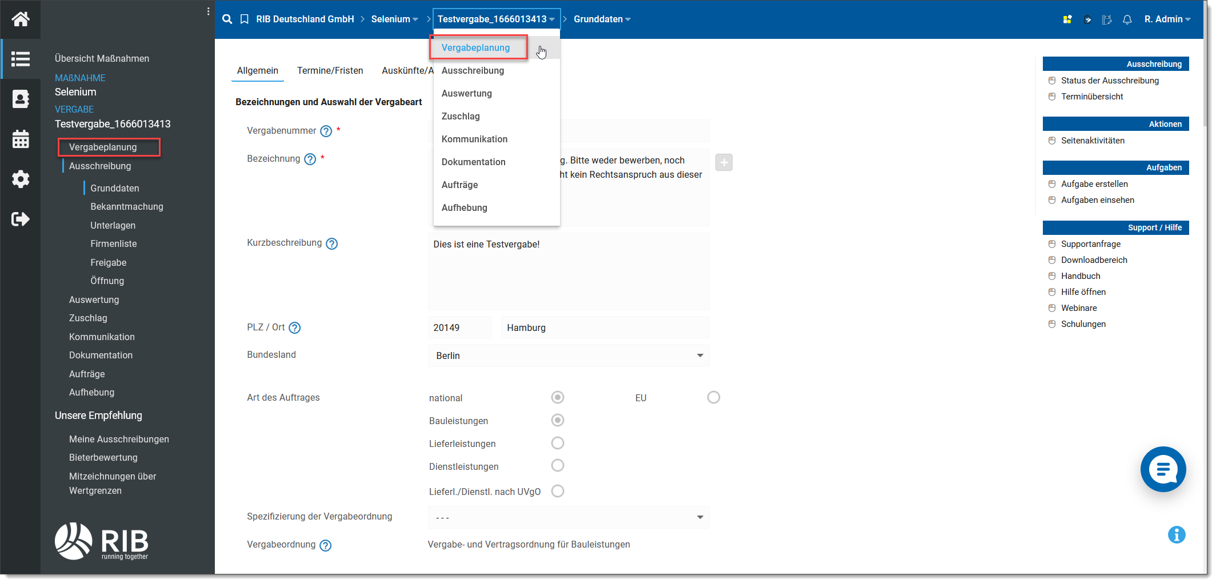Open the R. Admin user menu

click(1167, 19)
